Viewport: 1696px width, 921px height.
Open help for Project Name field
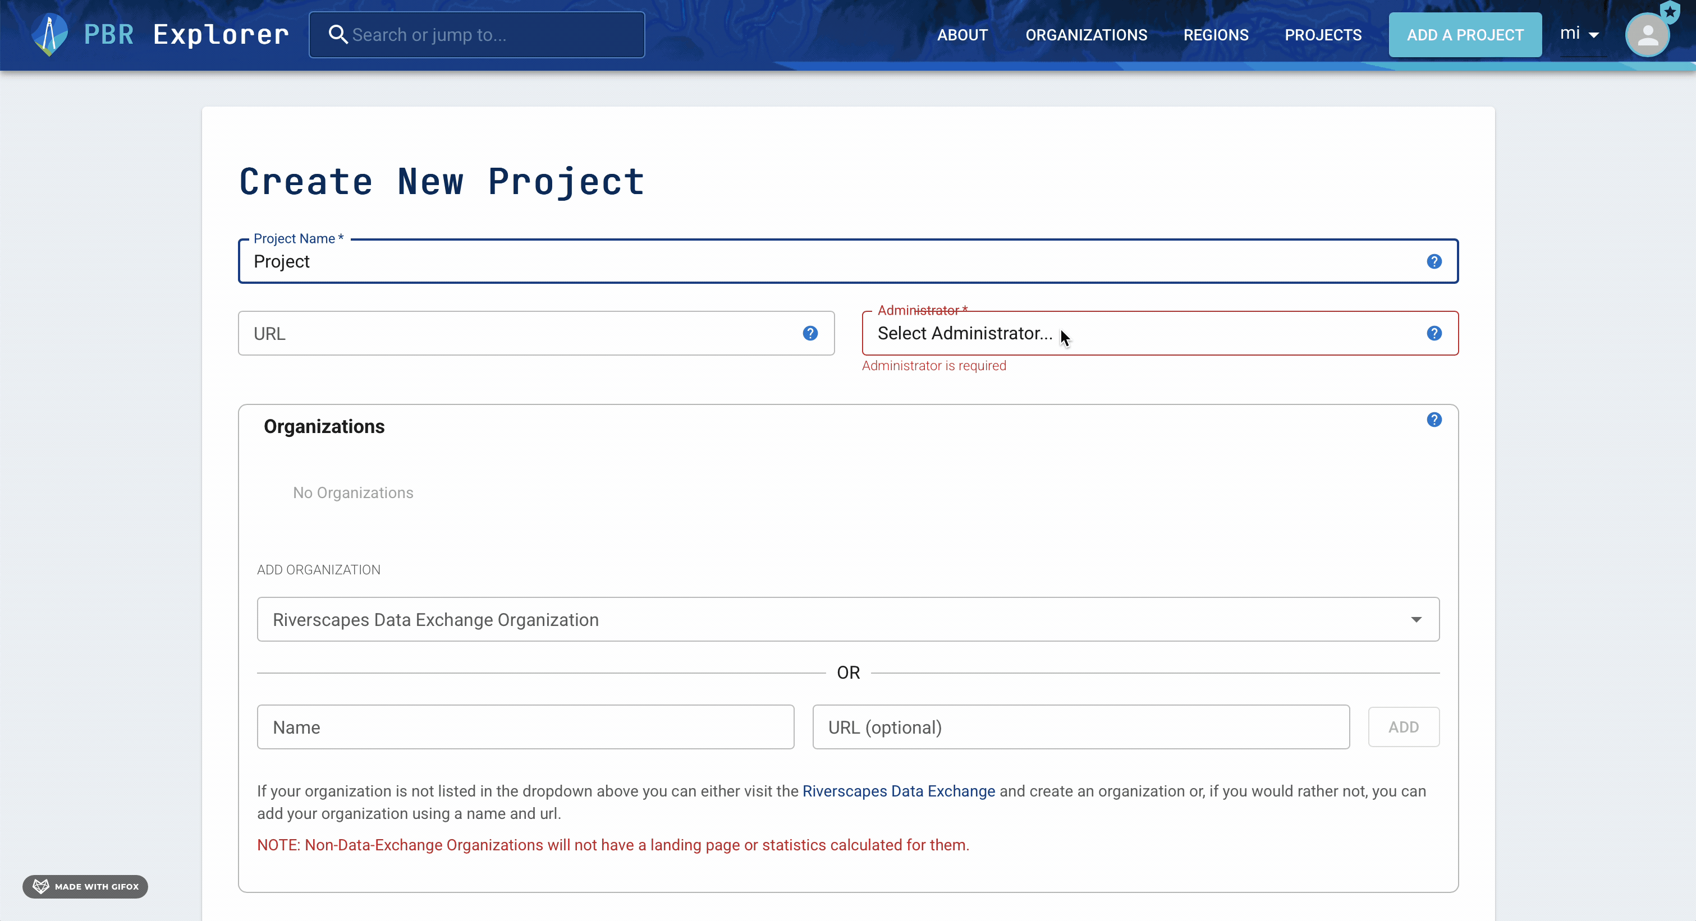tap(1434, 262)
